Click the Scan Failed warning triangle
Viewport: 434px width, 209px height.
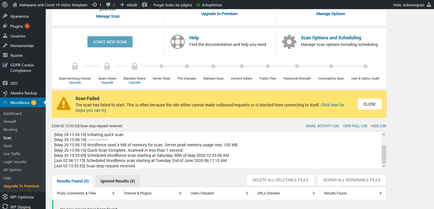click(x=64, y=104)
